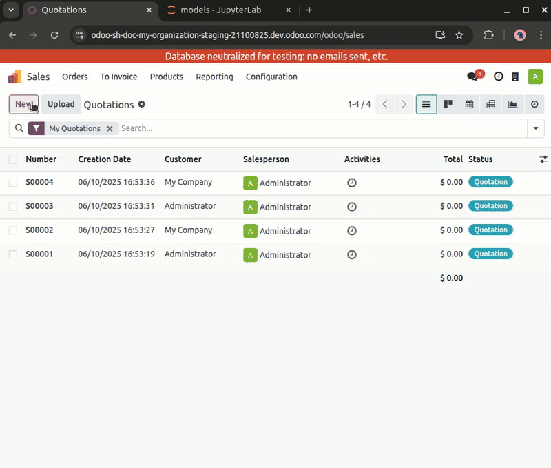The height and width of the screenshot is (468, 551).
Task: Check the S00001 row checkbox
Action: tap(13, 254)
